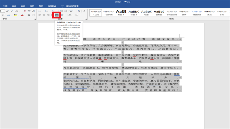The width and height of the screenshot is (230, 129).
Task: Apply the 不明显强调 style
Action: (x=171, y=13)
